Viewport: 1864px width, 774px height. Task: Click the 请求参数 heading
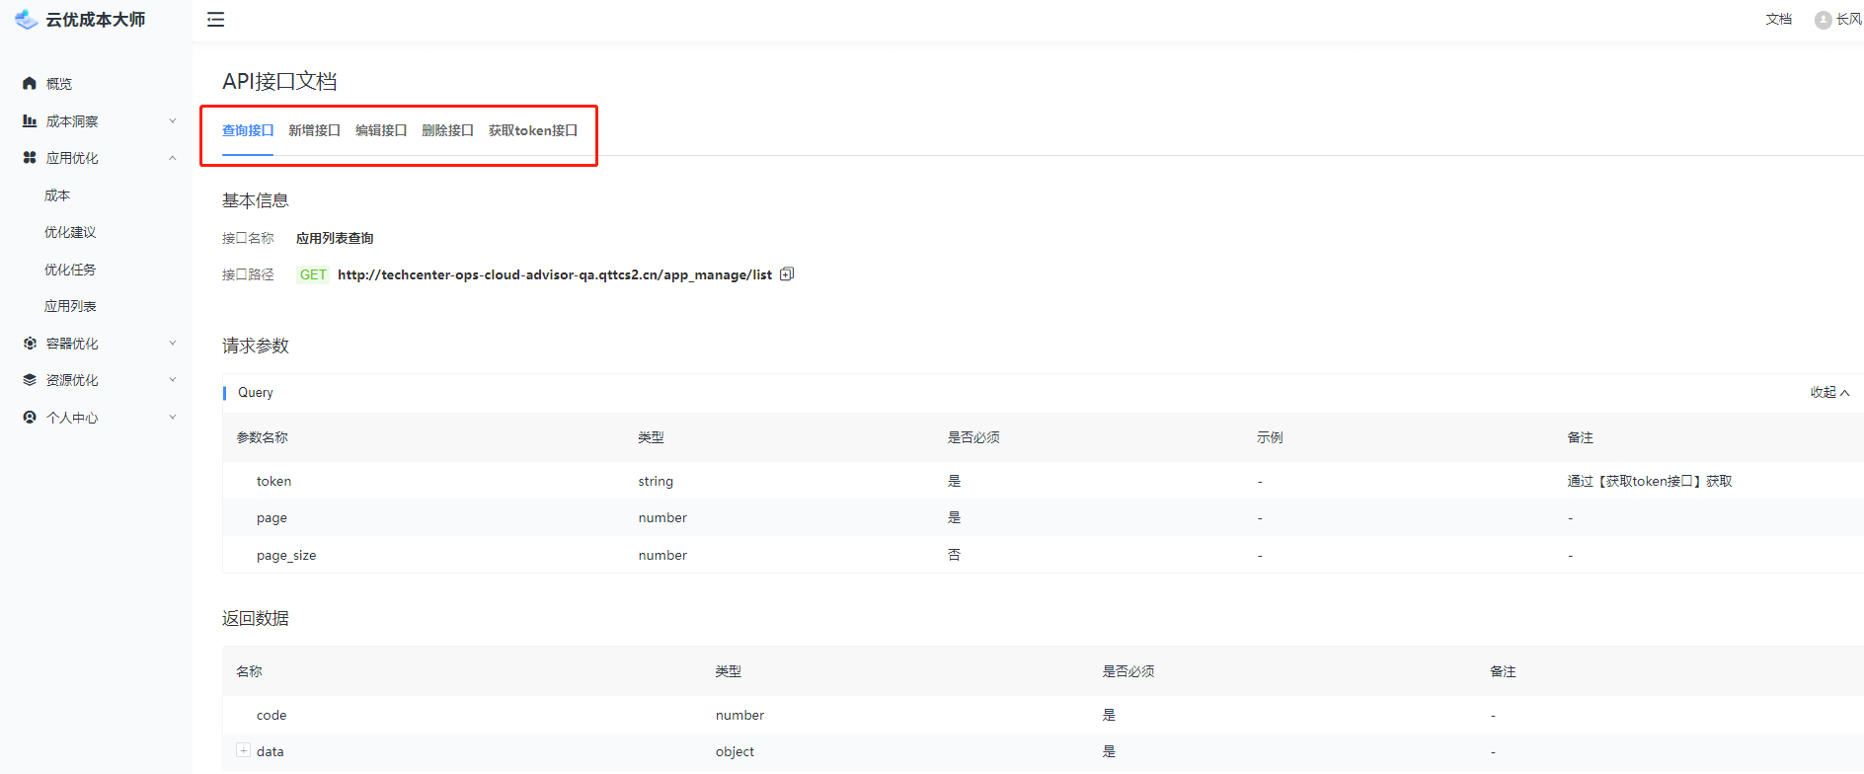[256, 346]
